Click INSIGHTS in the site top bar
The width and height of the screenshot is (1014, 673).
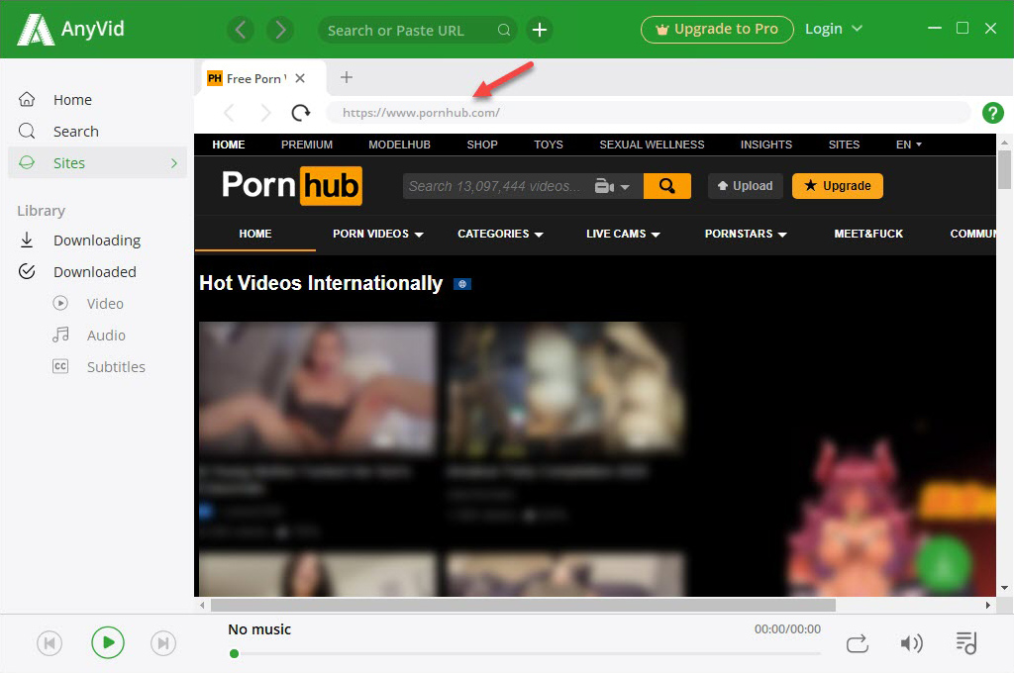tap(766, 144)
